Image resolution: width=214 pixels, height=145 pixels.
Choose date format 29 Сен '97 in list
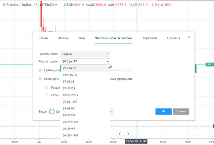point(85,68)
